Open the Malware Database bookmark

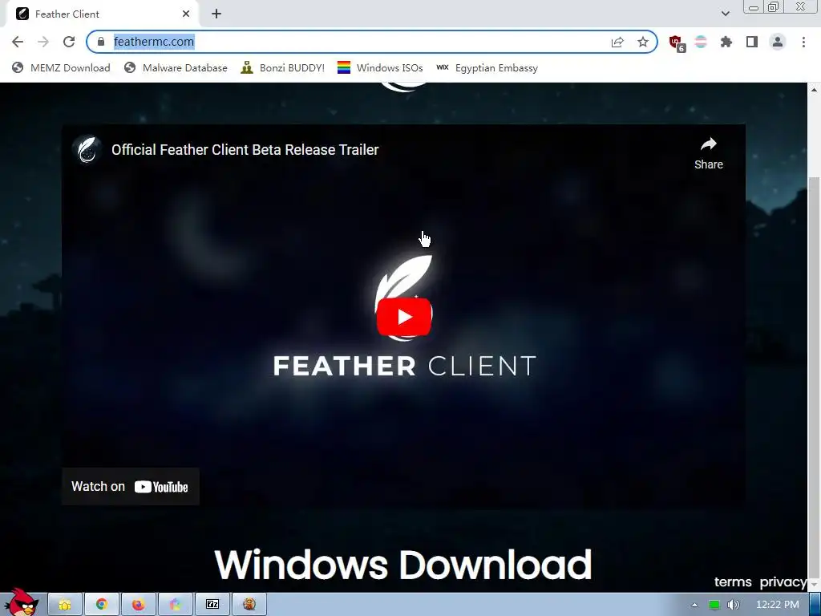176,67
